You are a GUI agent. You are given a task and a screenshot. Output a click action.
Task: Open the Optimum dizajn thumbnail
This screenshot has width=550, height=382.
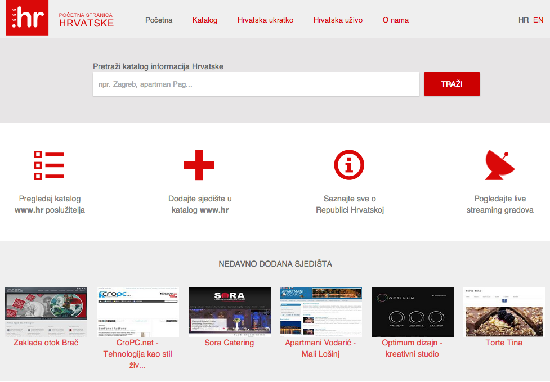(x=413, y=312)
